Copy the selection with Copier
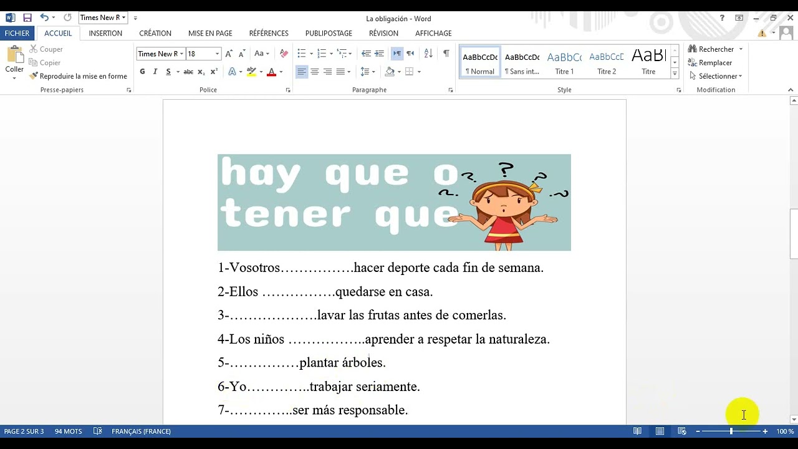This screenshot has width=798, height=449. [44, 63]
